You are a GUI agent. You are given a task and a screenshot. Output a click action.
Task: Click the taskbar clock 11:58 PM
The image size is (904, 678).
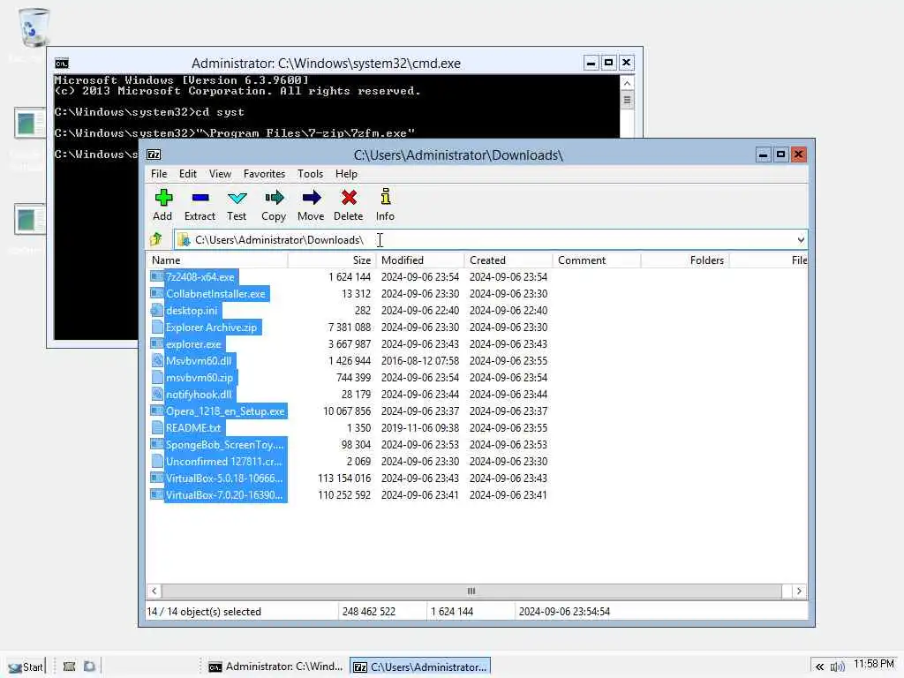873,664
